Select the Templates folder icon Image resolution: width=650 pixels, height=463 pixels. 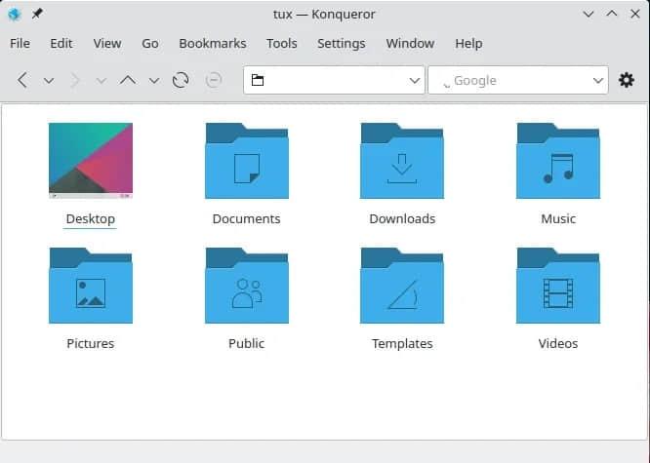pyautogui.click(x=402, y=287)
